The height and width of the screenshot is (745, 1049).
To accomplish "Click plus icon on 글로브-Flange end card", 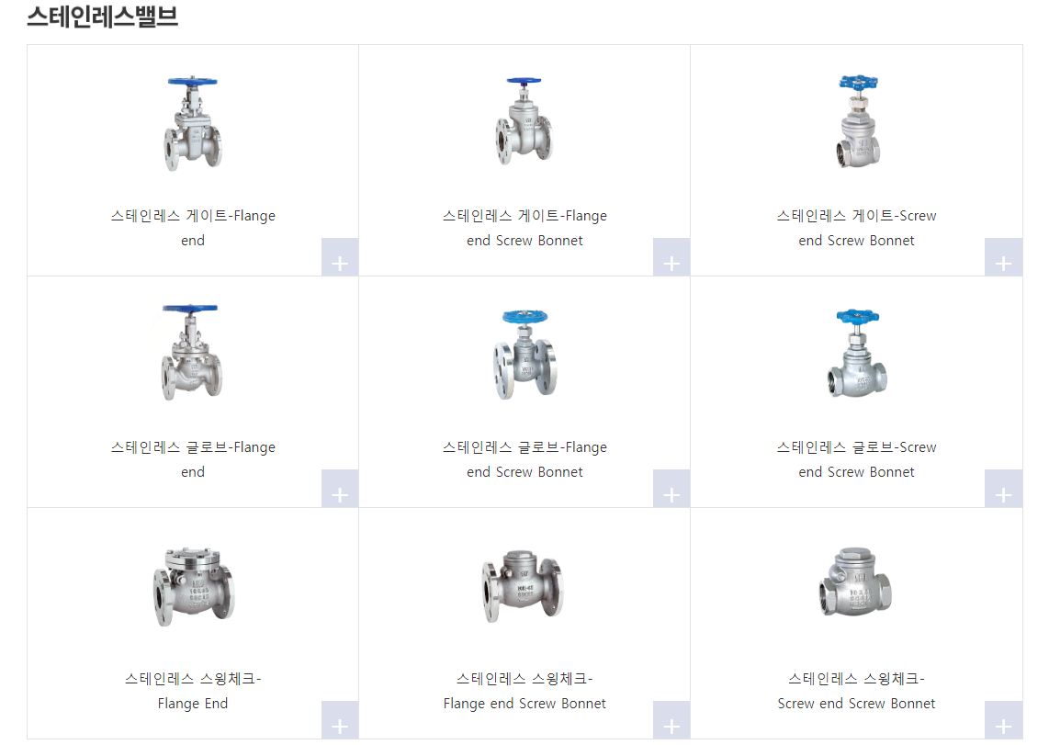I will point(340,488).
